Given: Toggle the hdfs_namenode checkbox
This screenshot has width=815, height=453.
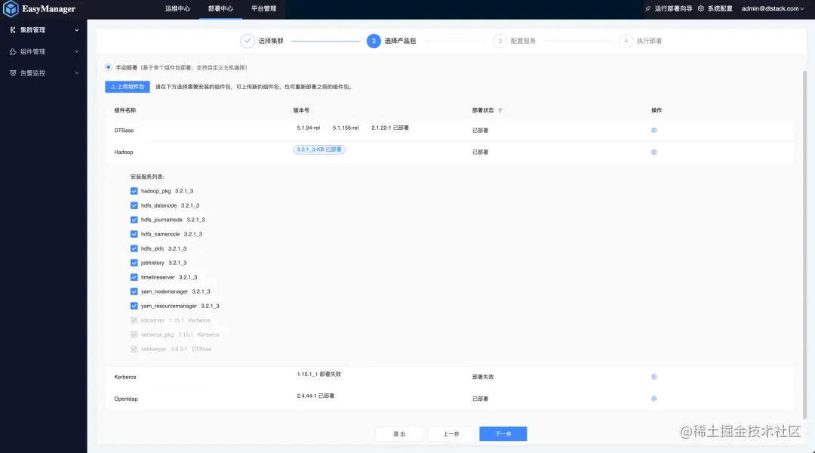Looking at the screenshot, I should click(134, 234).
